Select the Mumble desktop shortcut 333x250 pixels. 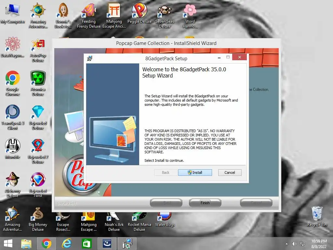point(13,148)
